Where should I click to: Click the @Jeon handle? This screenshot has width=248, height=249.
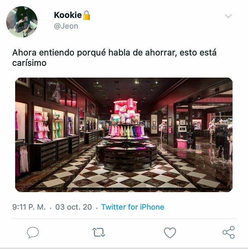tap(66, 26)
